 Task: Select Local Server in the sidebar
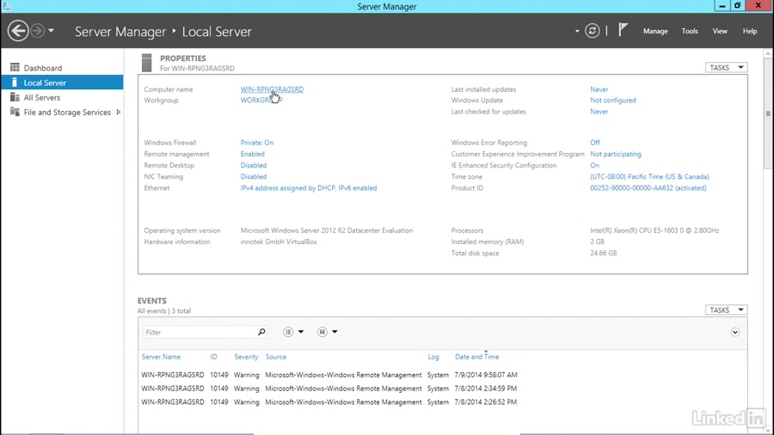(x=62, y=83)
